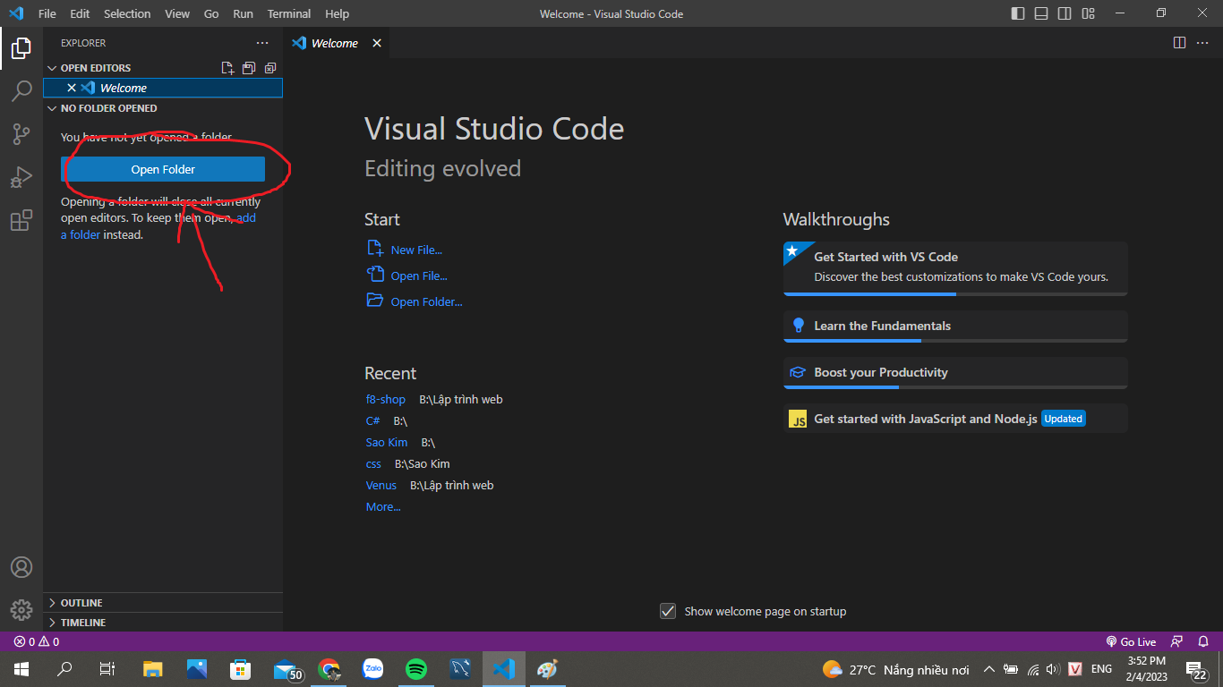Screen dimensions: 1223x687
Task: Open notifications bell in status bar
Action: pyautogui.click(x=1204, y=641)
